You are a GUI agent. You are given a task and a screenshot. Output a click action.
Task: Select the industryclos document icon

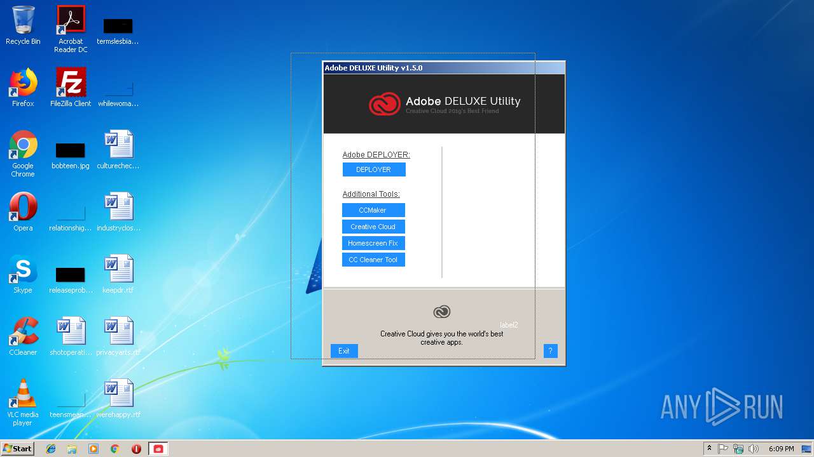tap(118, 212)
